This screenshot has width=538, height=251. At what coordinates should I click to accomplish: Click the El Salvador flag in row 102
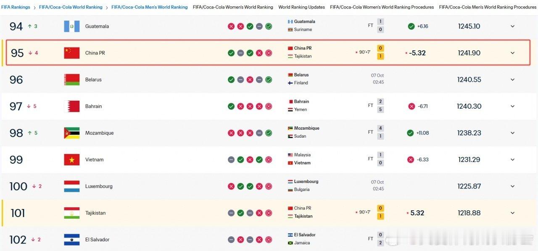click(x=71, y=240)
